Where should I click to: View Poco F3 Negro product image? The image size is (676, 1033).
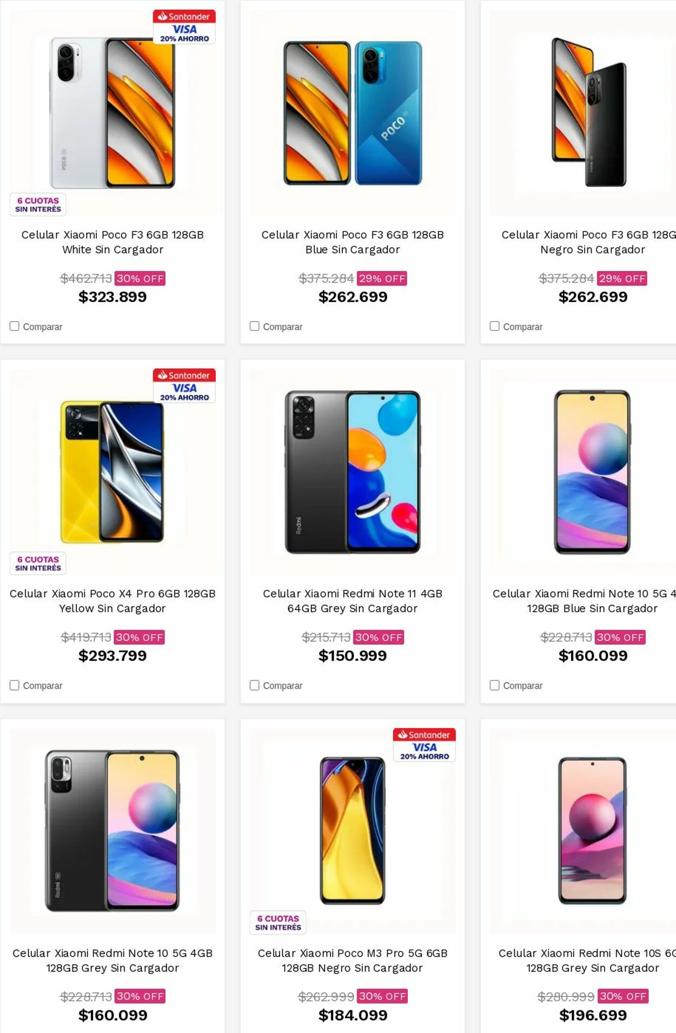coord(589,112)
